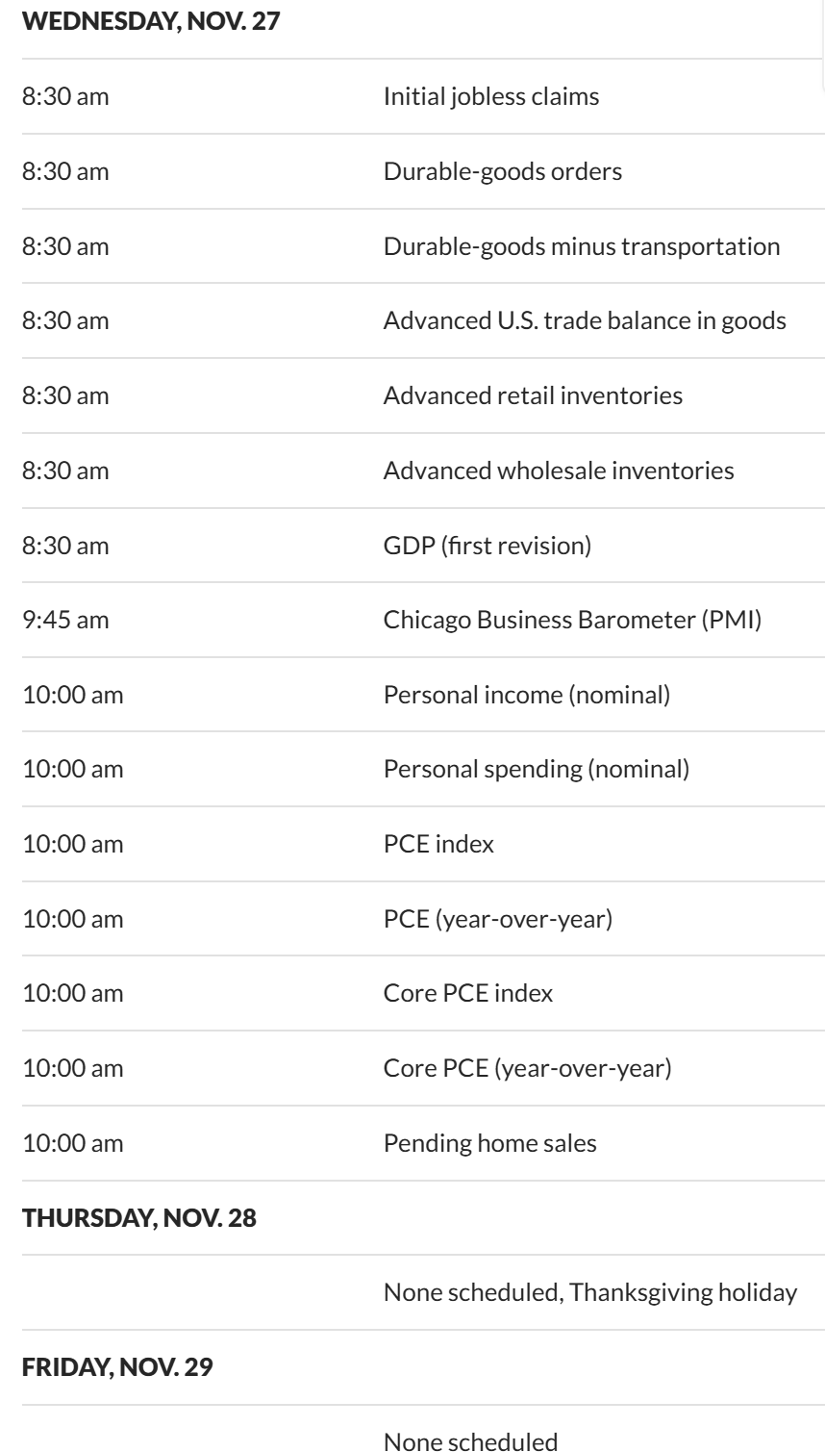Select Advanced retail inventories entry
The height and width of the screenshot is (1452, 825).
click(x=533, y=395)
